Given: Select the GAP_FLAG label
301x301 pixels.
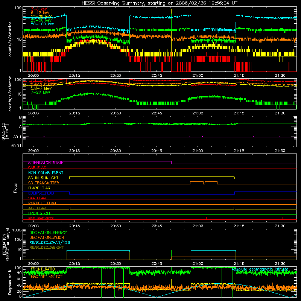Looking at the screenshot, I should click(x=37, y=167).
